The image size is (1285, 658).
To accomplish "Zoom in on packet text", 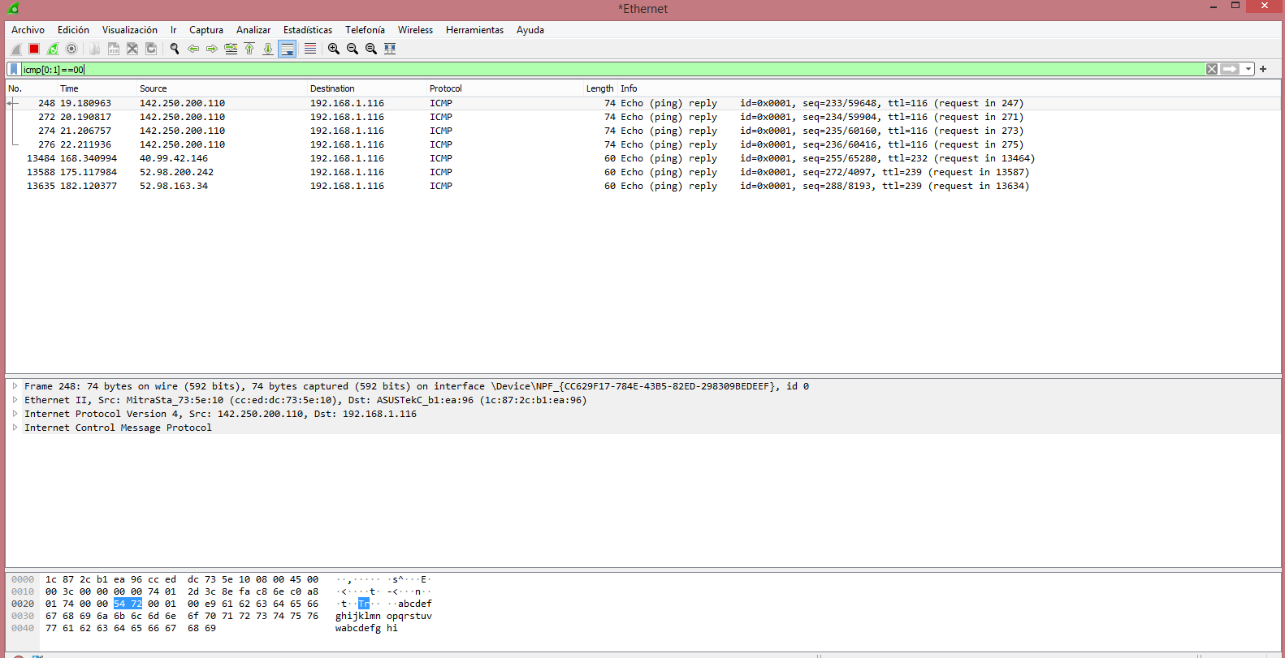I will (334, 49).
